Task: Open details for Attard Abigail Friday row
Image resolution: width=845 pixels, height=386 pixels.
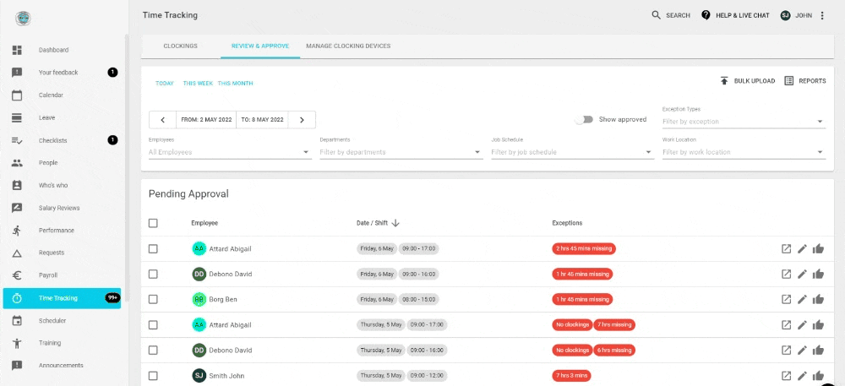Action: (x=786, y=248)
